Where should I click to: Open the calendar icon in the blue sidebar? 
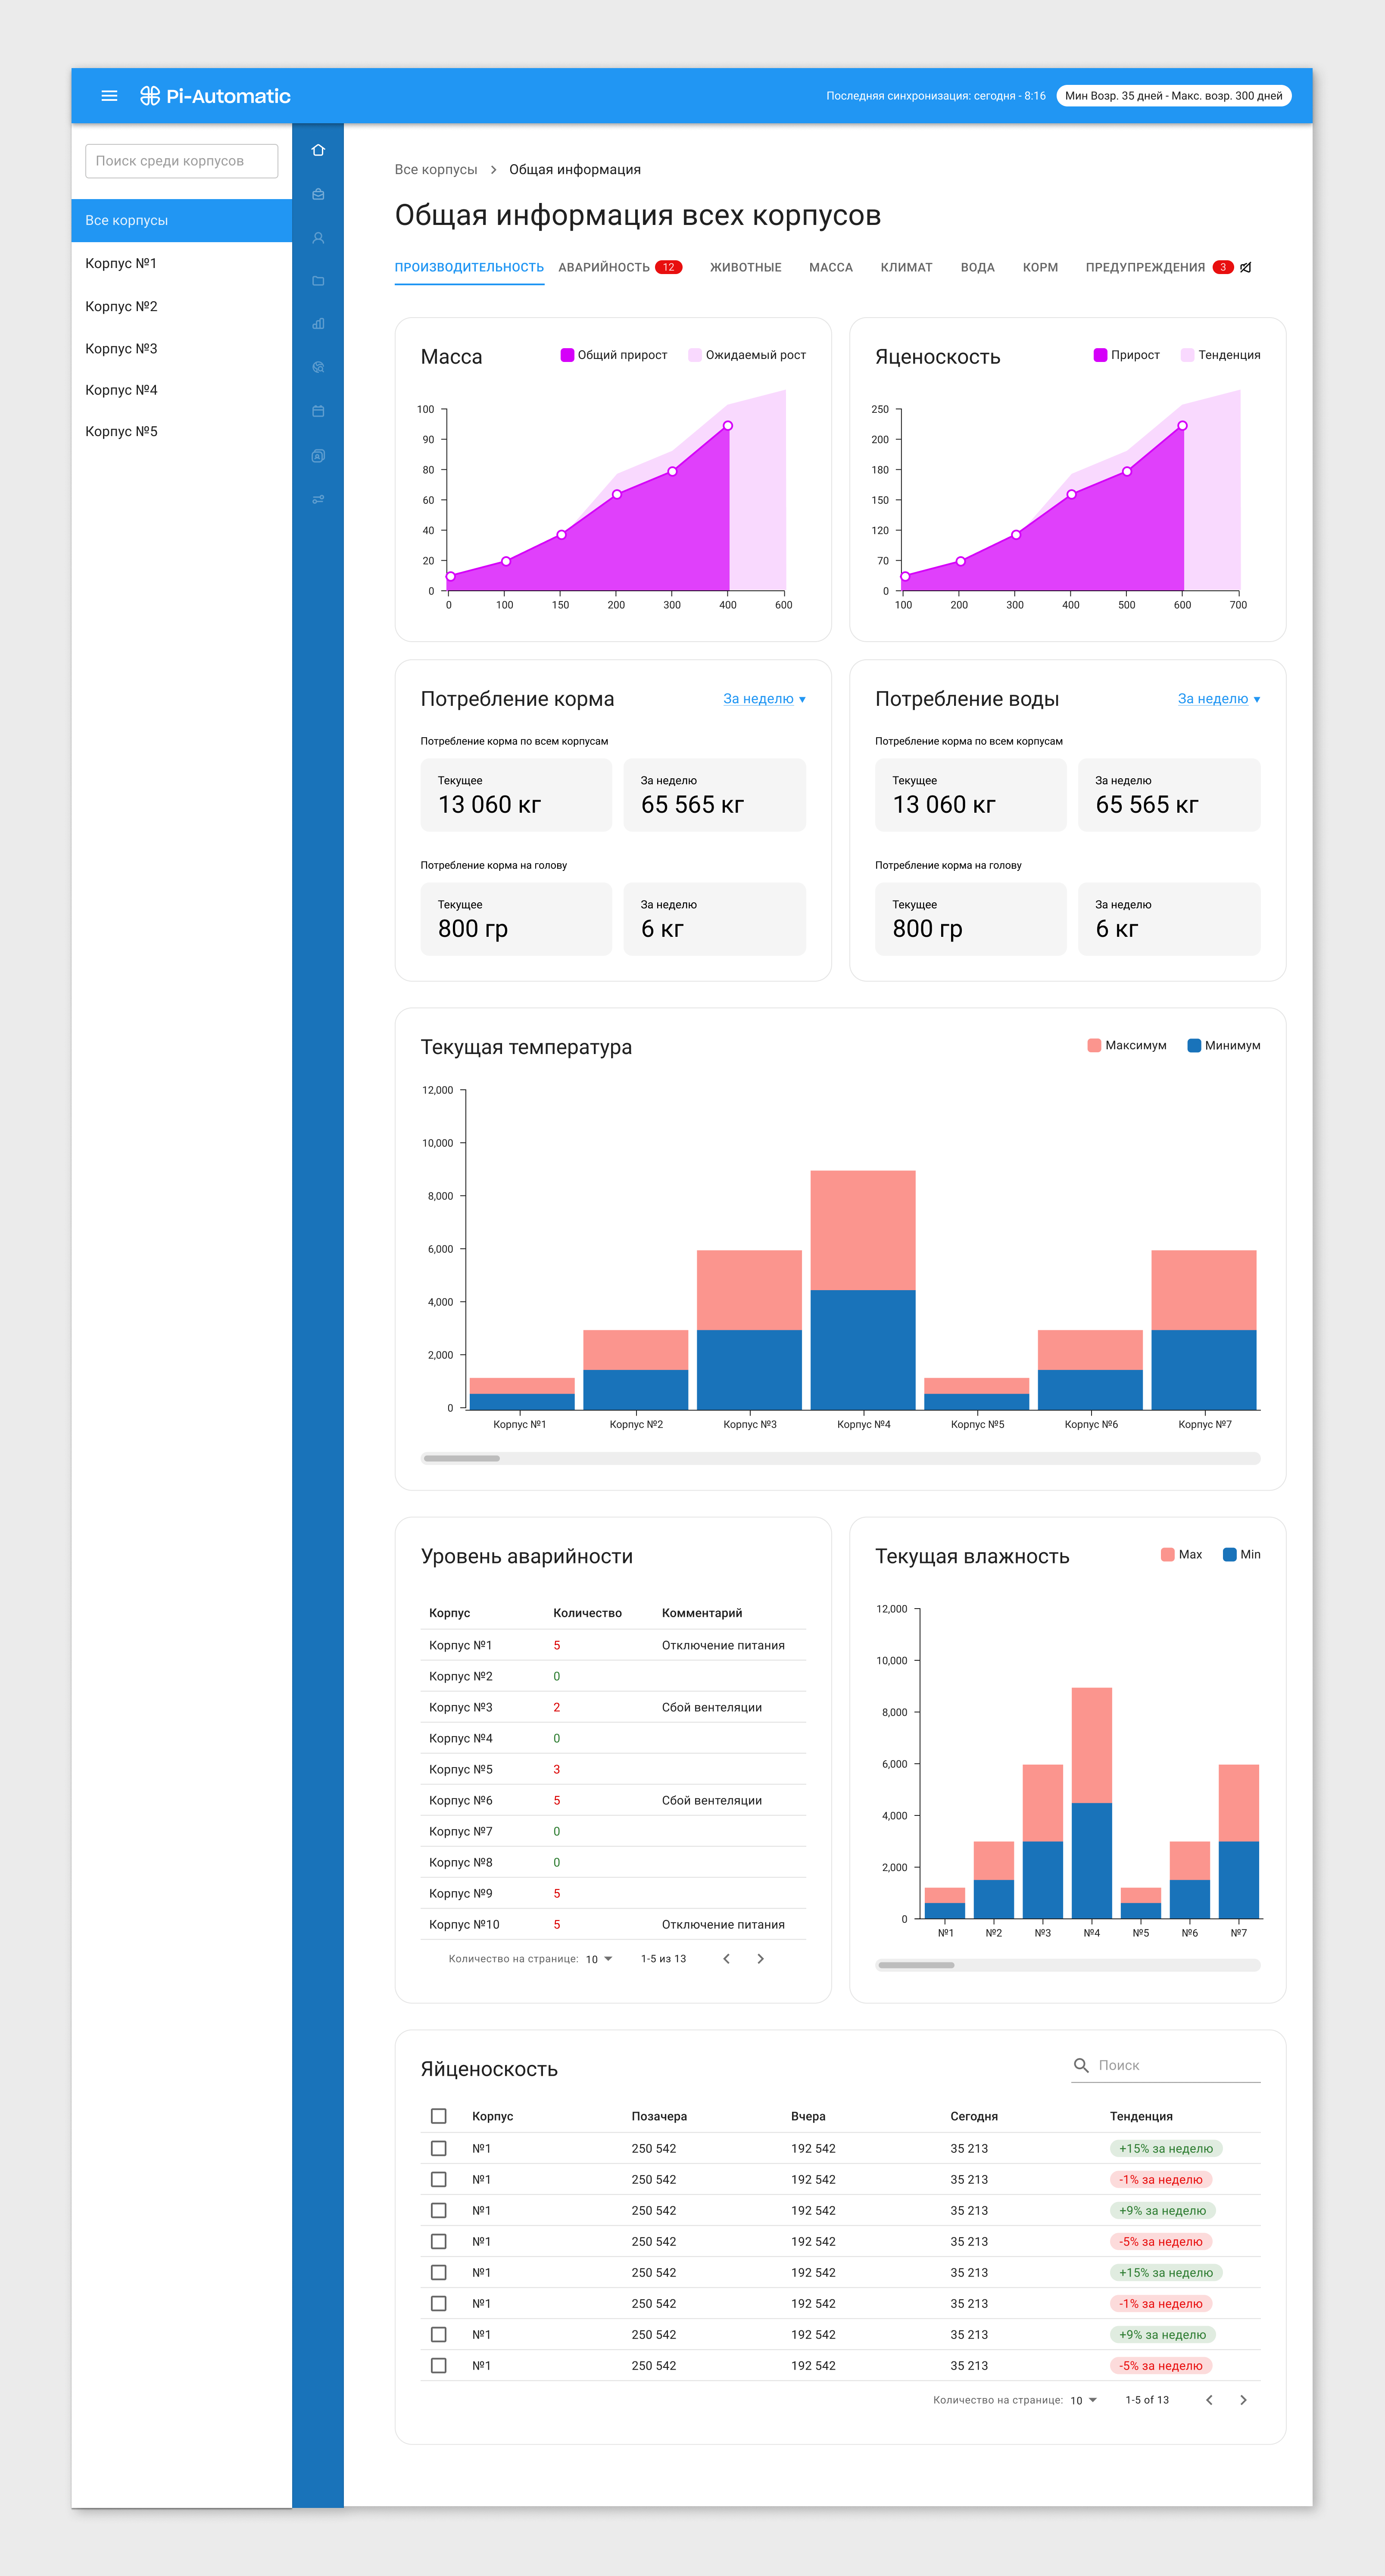(318, 411)
